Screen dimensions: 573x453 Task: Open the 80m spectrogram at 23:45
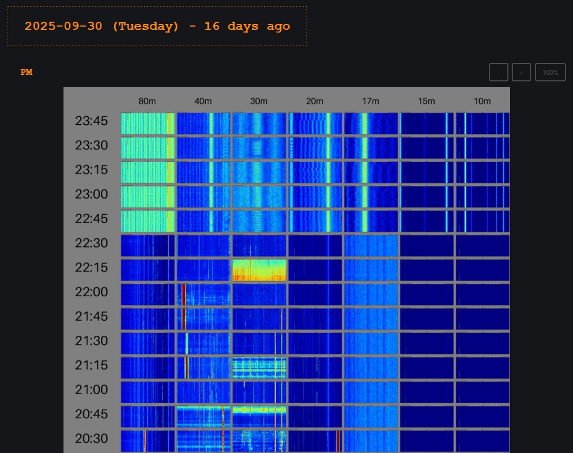[148, 124]
